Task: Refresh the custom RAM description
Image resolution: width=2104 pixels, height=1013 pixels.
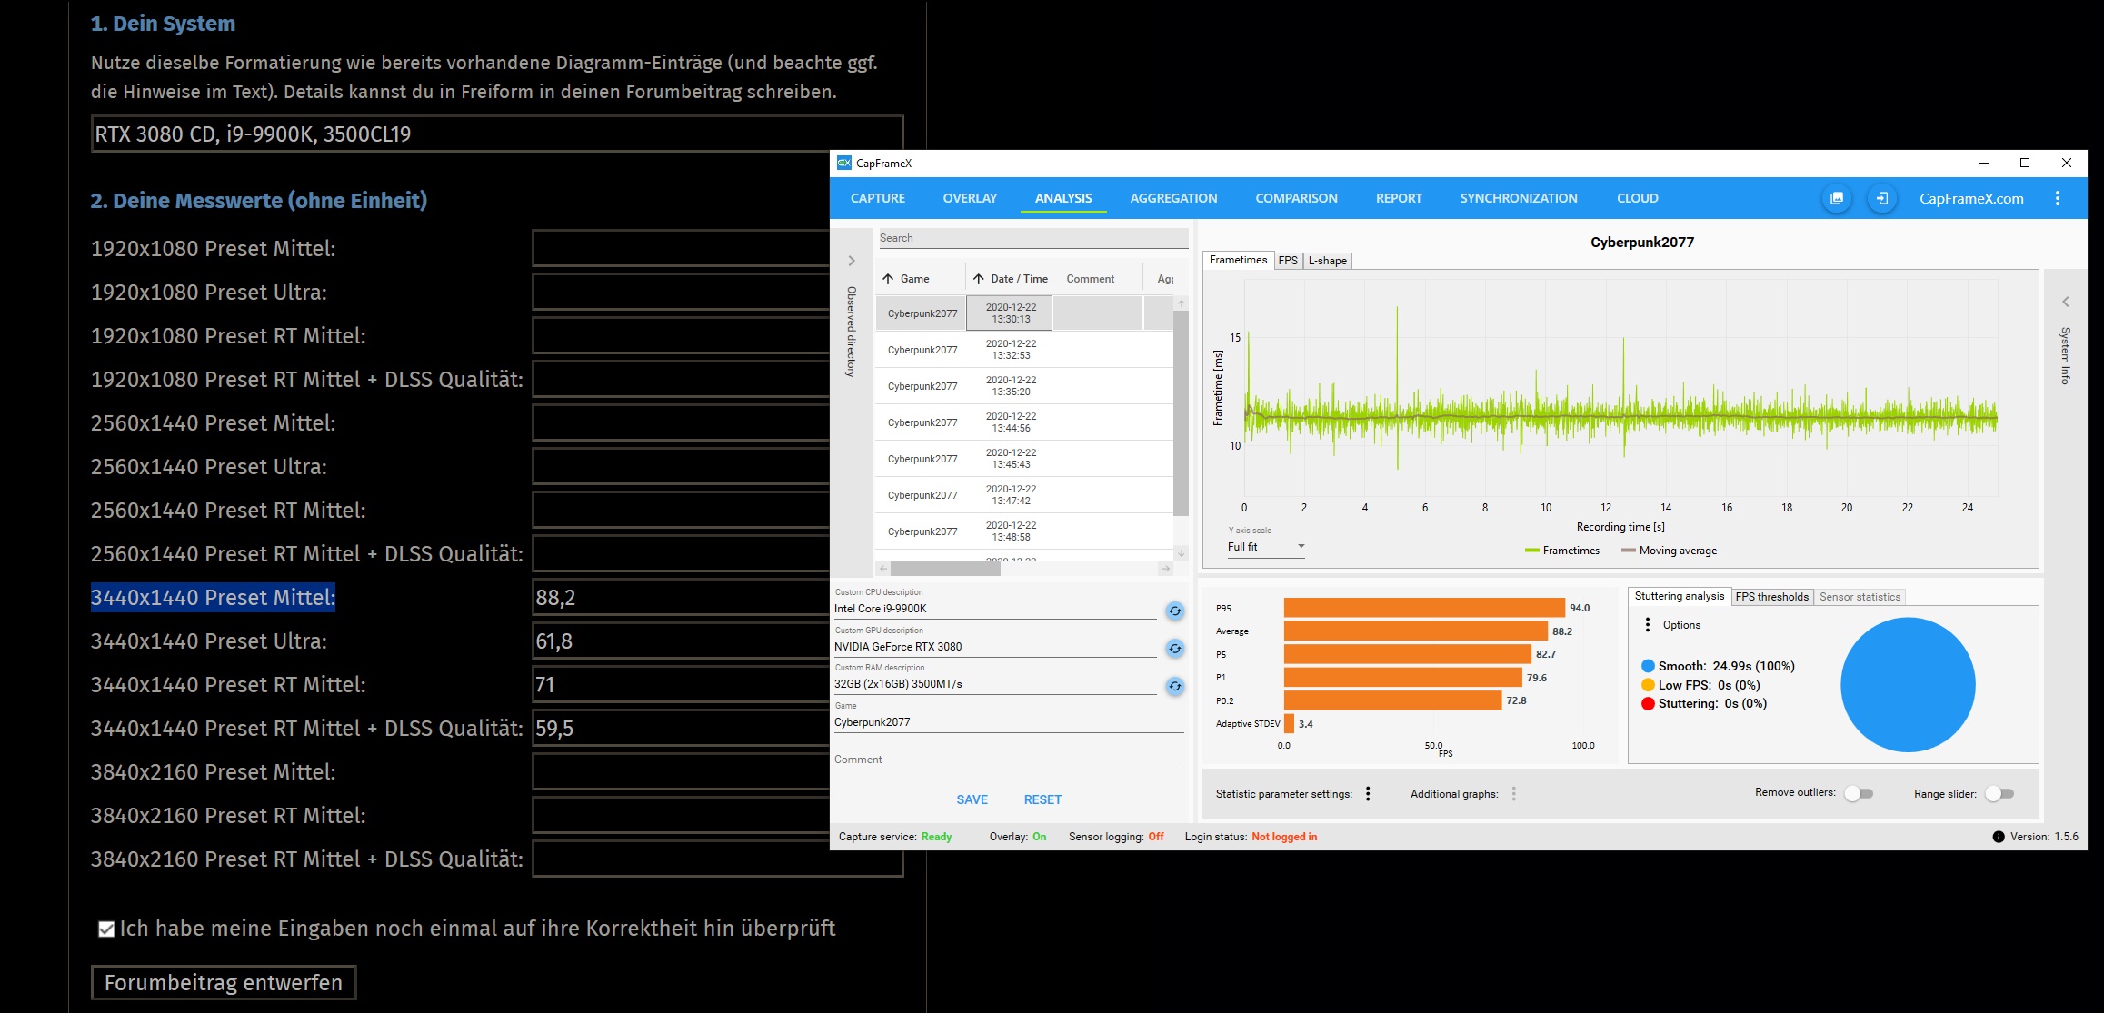Action: coord(1174,686)
